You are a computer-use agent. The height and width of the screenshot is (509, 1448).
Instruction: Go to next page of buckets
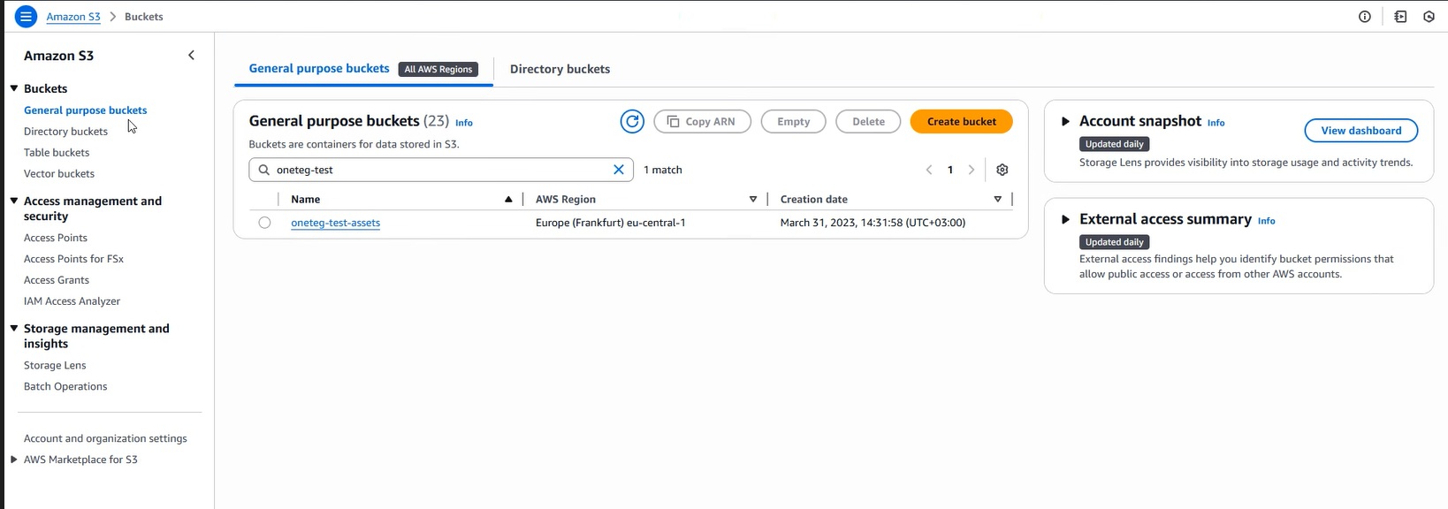[972, 170]
